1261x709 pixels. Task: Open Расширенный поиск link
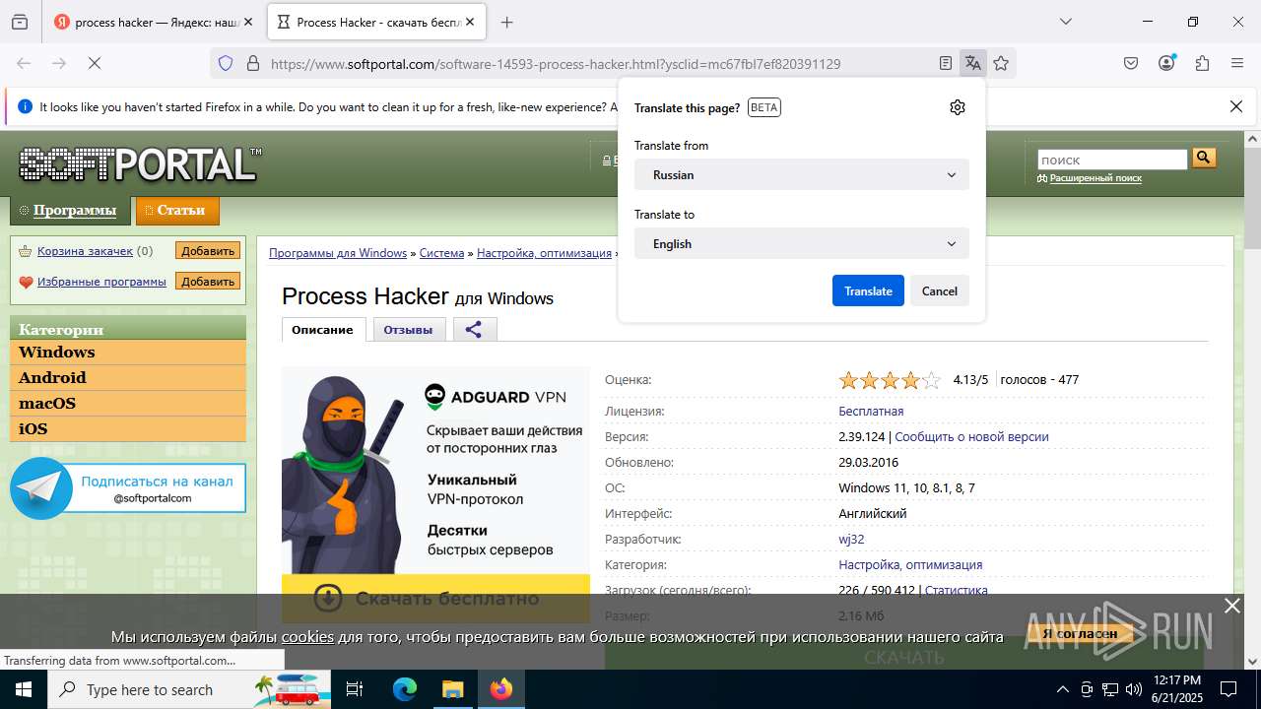(1095, 178)
